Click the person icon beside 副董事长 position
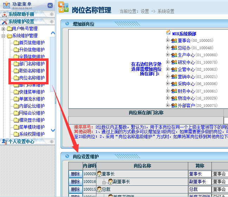 [110, 182]
